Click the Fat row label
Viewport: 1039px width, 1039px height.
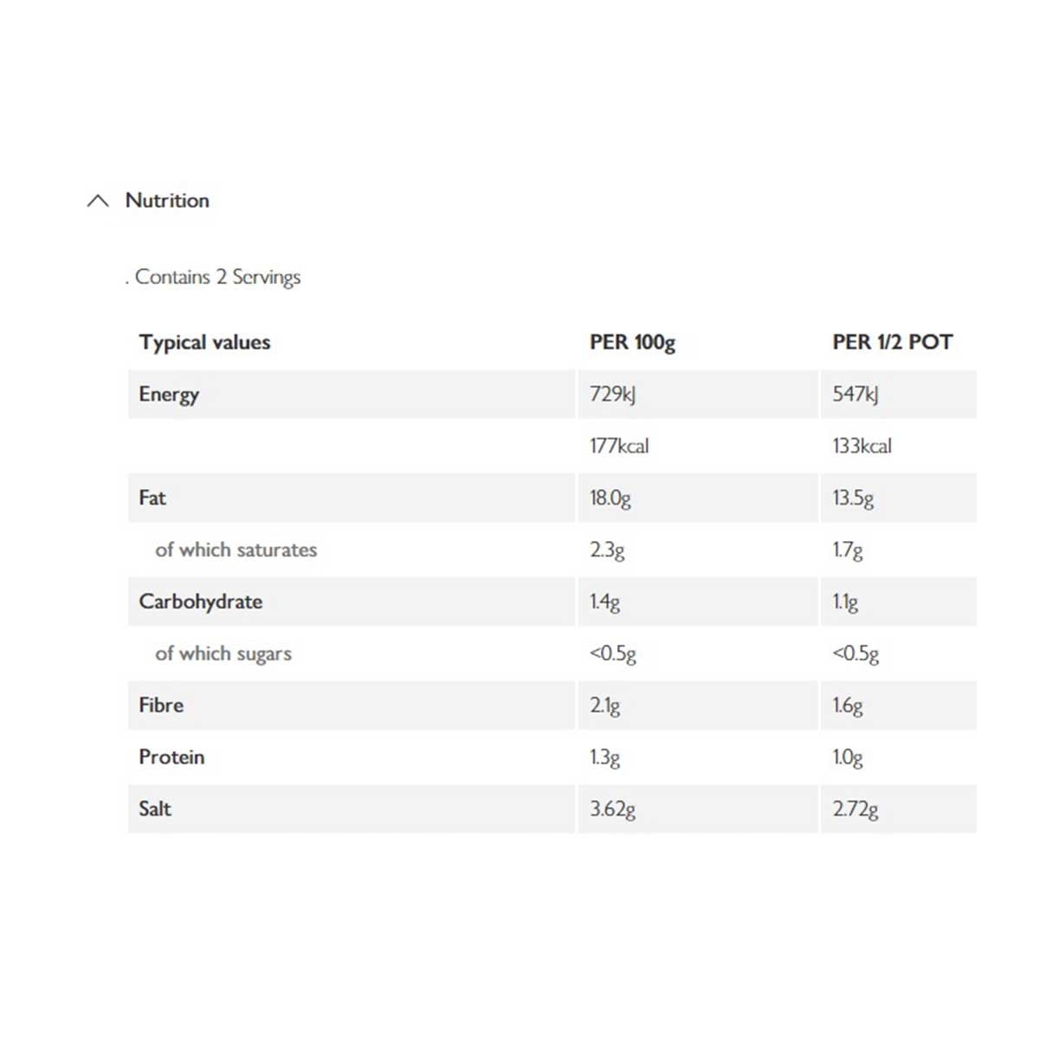(x=152, y=498)
